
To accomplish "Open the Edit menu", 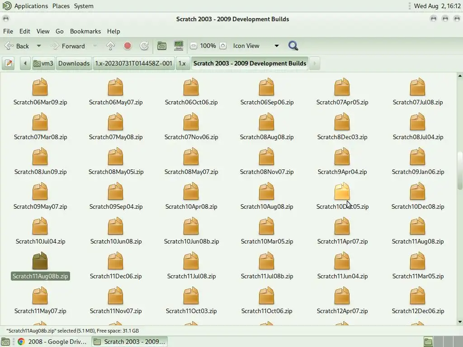I will (25, 31).
